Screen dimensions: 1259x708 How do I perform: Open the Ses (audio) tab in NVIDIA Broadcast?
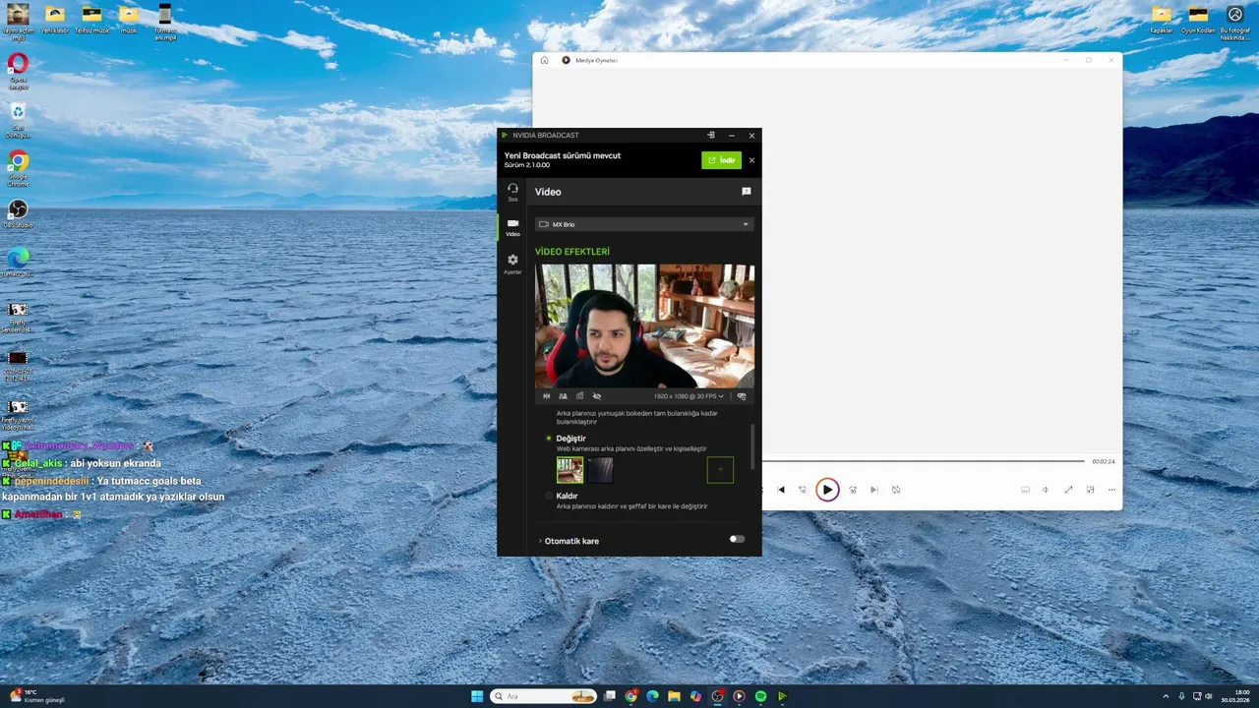[x=512, y=192]
